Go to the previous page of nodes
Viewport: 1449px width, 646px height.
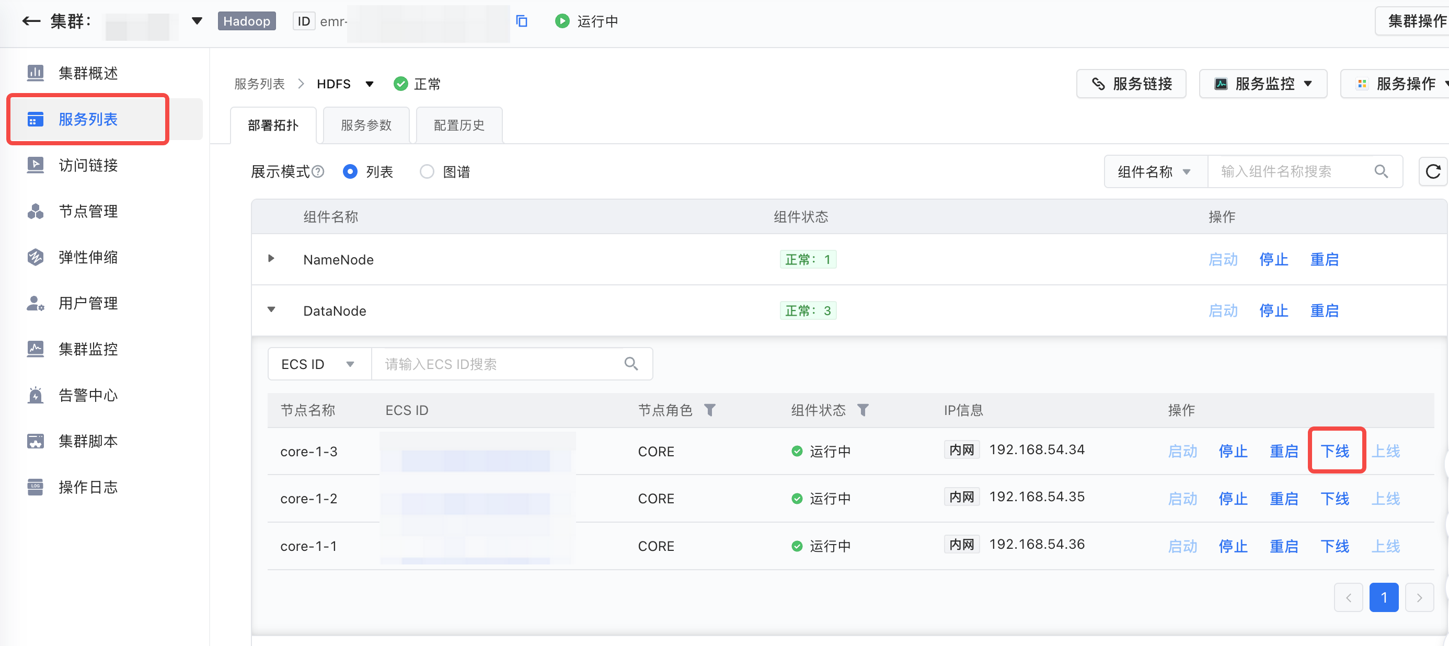pos(1348,597)
